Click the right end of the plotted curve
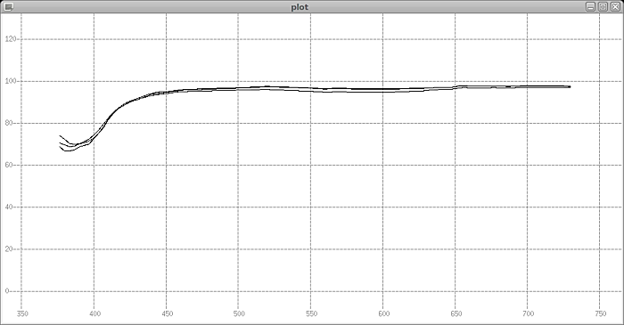The image size is (624, 325). coord(570,86)
